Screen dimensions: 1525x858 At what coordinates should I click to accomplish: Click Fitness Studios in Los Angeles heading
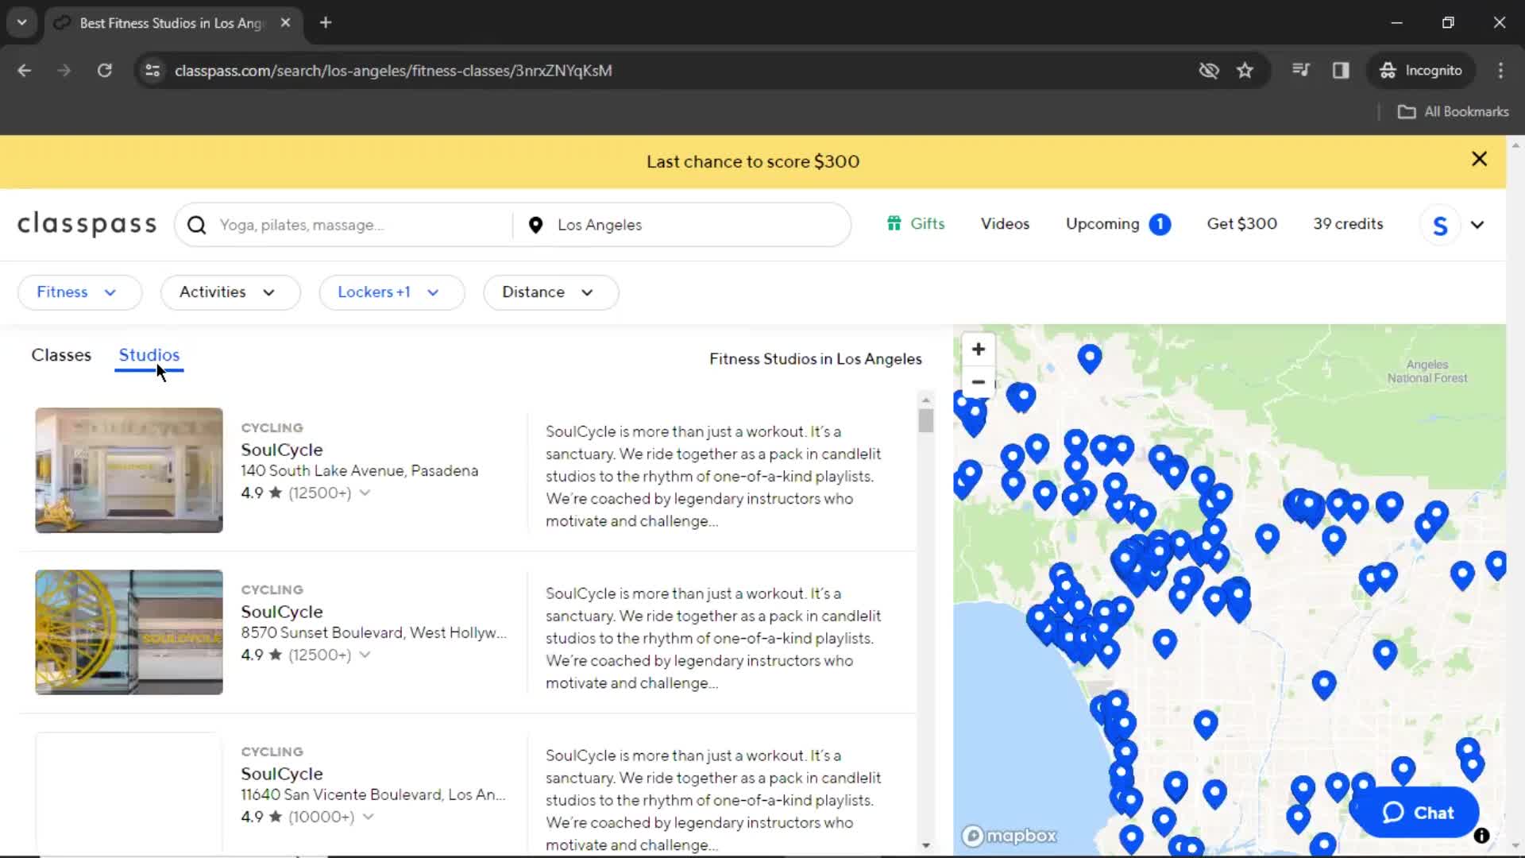click(x=815, y=359)
